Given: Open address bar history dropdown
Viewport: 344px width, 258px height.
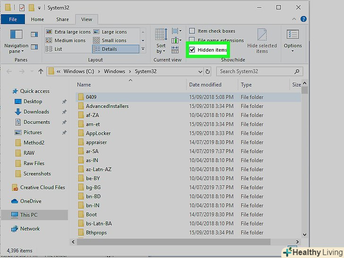Looking at the screenshot, I should point(200,71).
